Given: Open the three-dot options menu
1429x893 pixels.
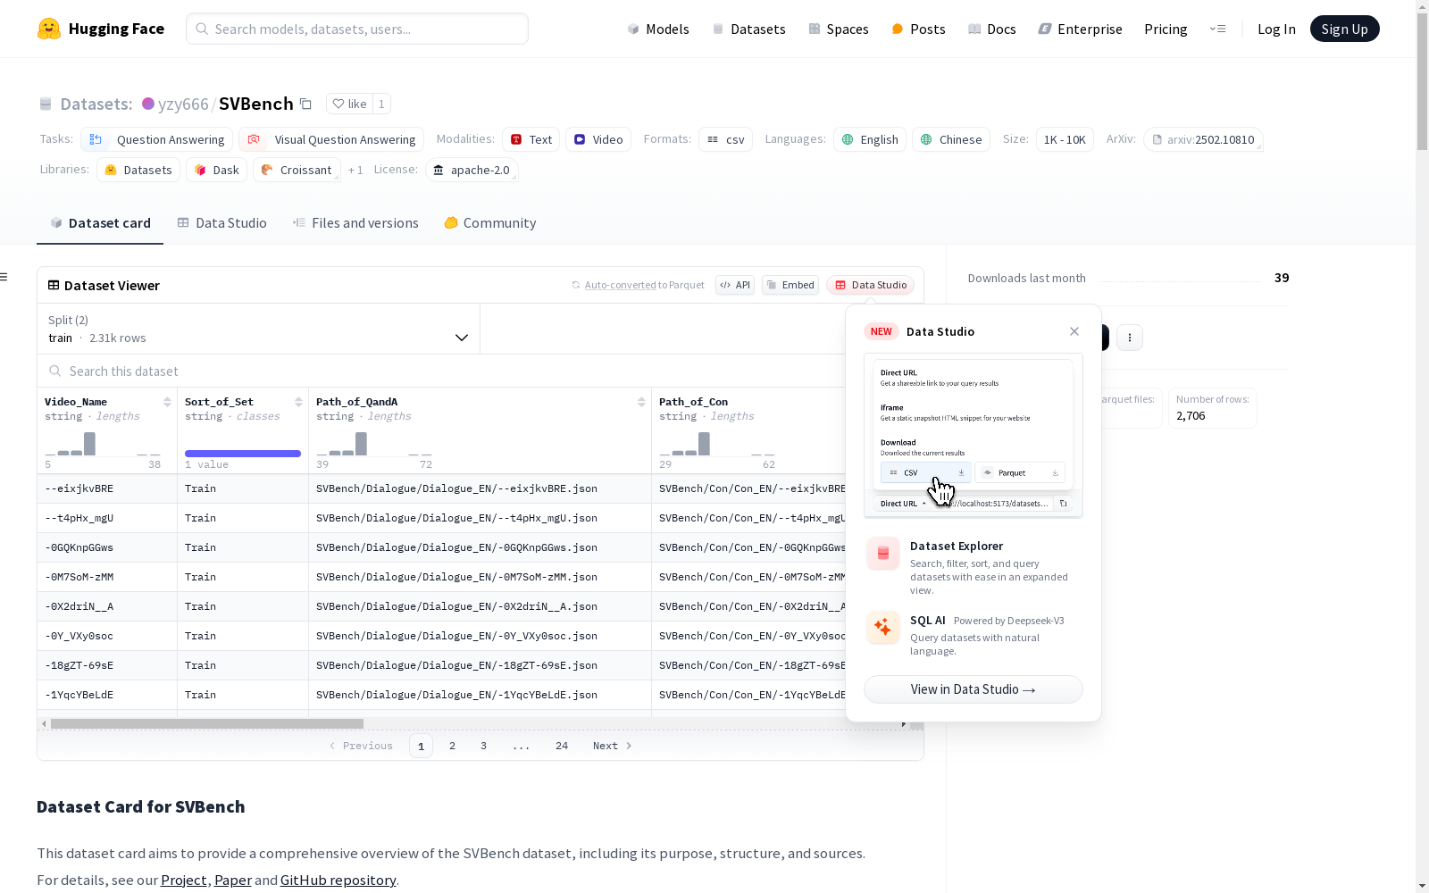Looking at the screenshot, I should coord(1130,338).
